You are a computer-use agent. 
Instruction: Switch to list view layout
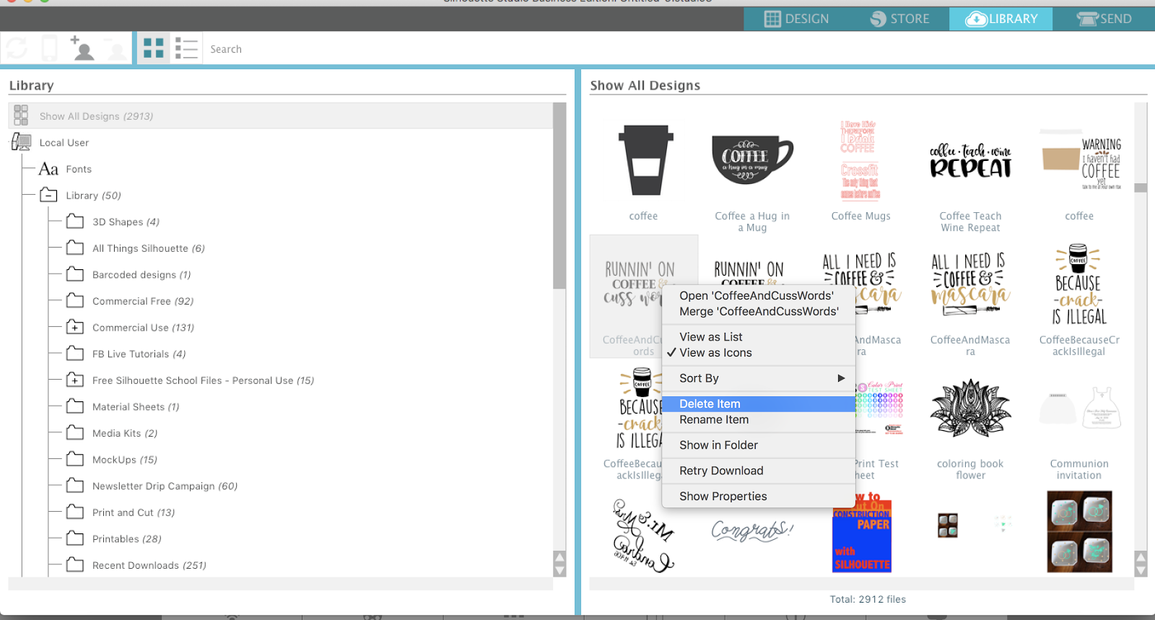[186, 48]
